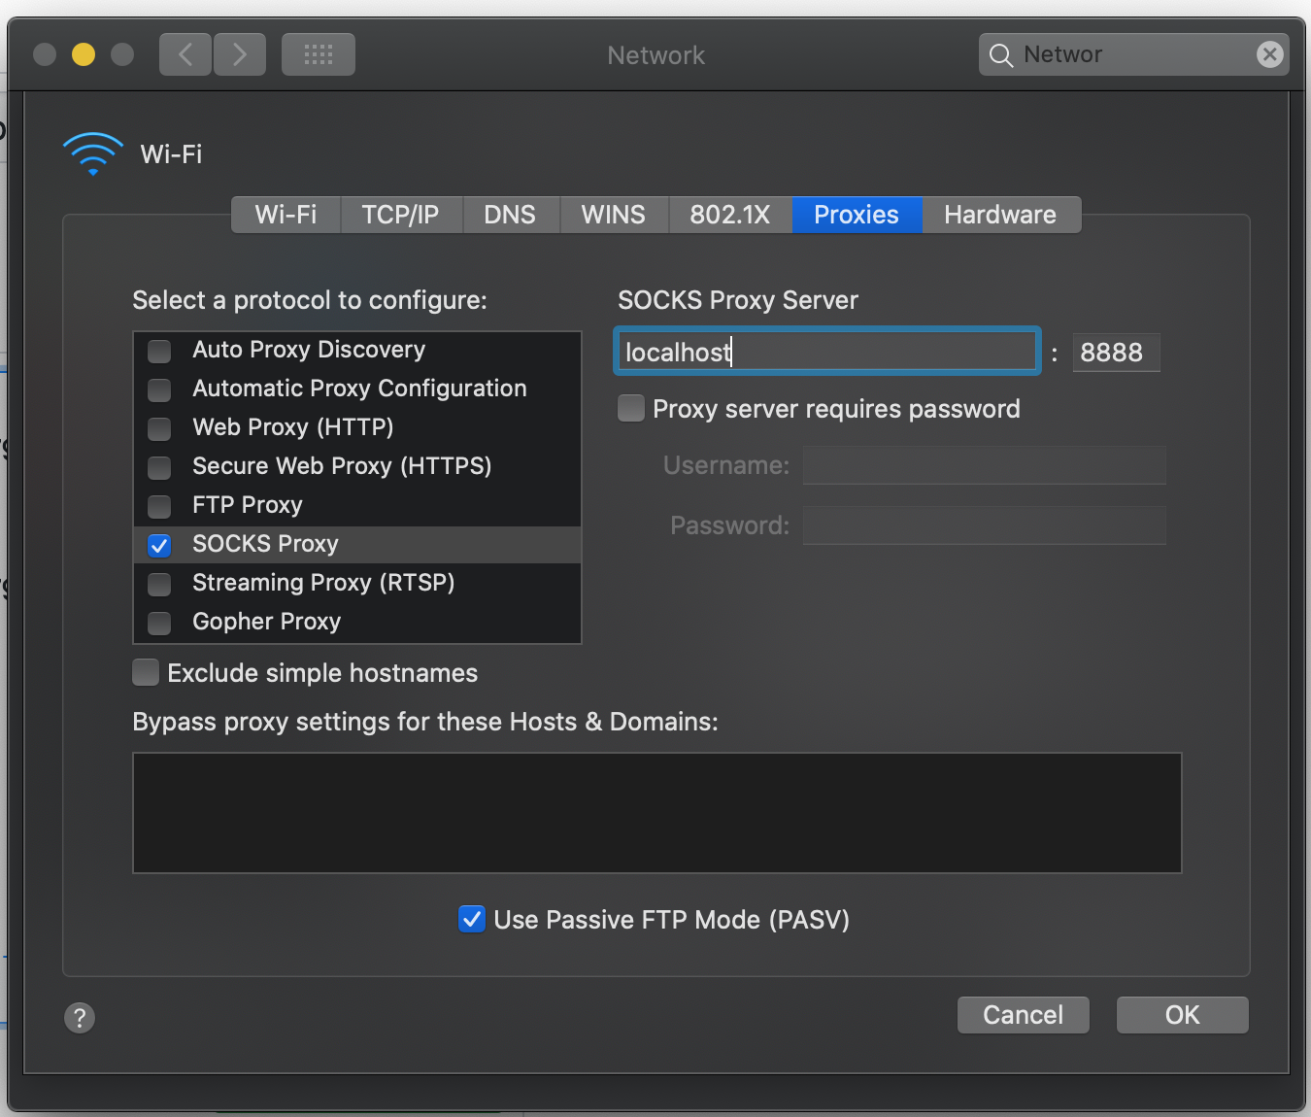Enable Web Proxy (HTTP) checkbox
The height and width of the screenshot is (1117, 1311).
tap(159, 428)
